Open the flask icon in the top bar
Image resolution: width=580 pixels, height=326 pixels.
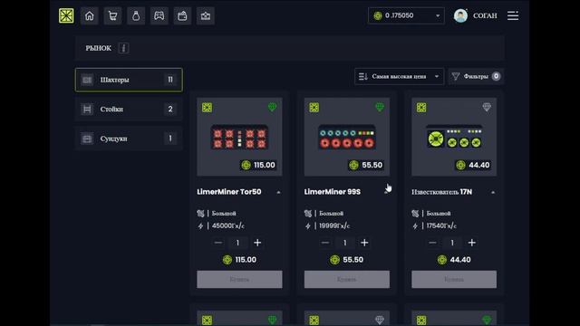click(136, 16)
